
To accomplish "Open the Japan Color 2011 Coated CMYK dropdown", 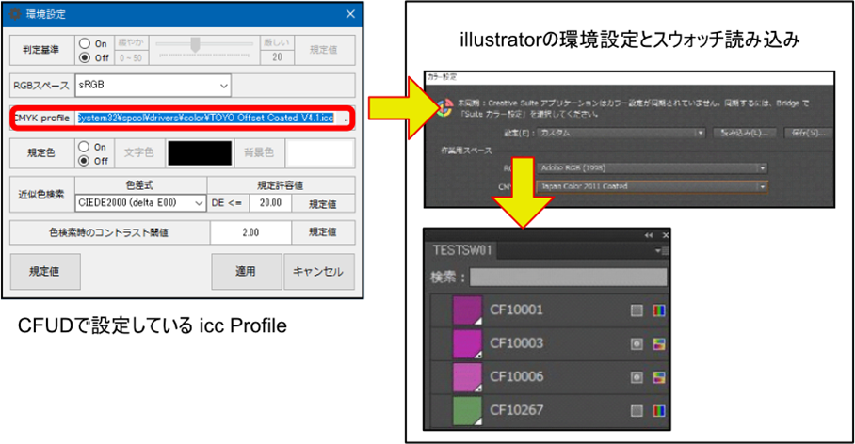I will tap(651, 186).
